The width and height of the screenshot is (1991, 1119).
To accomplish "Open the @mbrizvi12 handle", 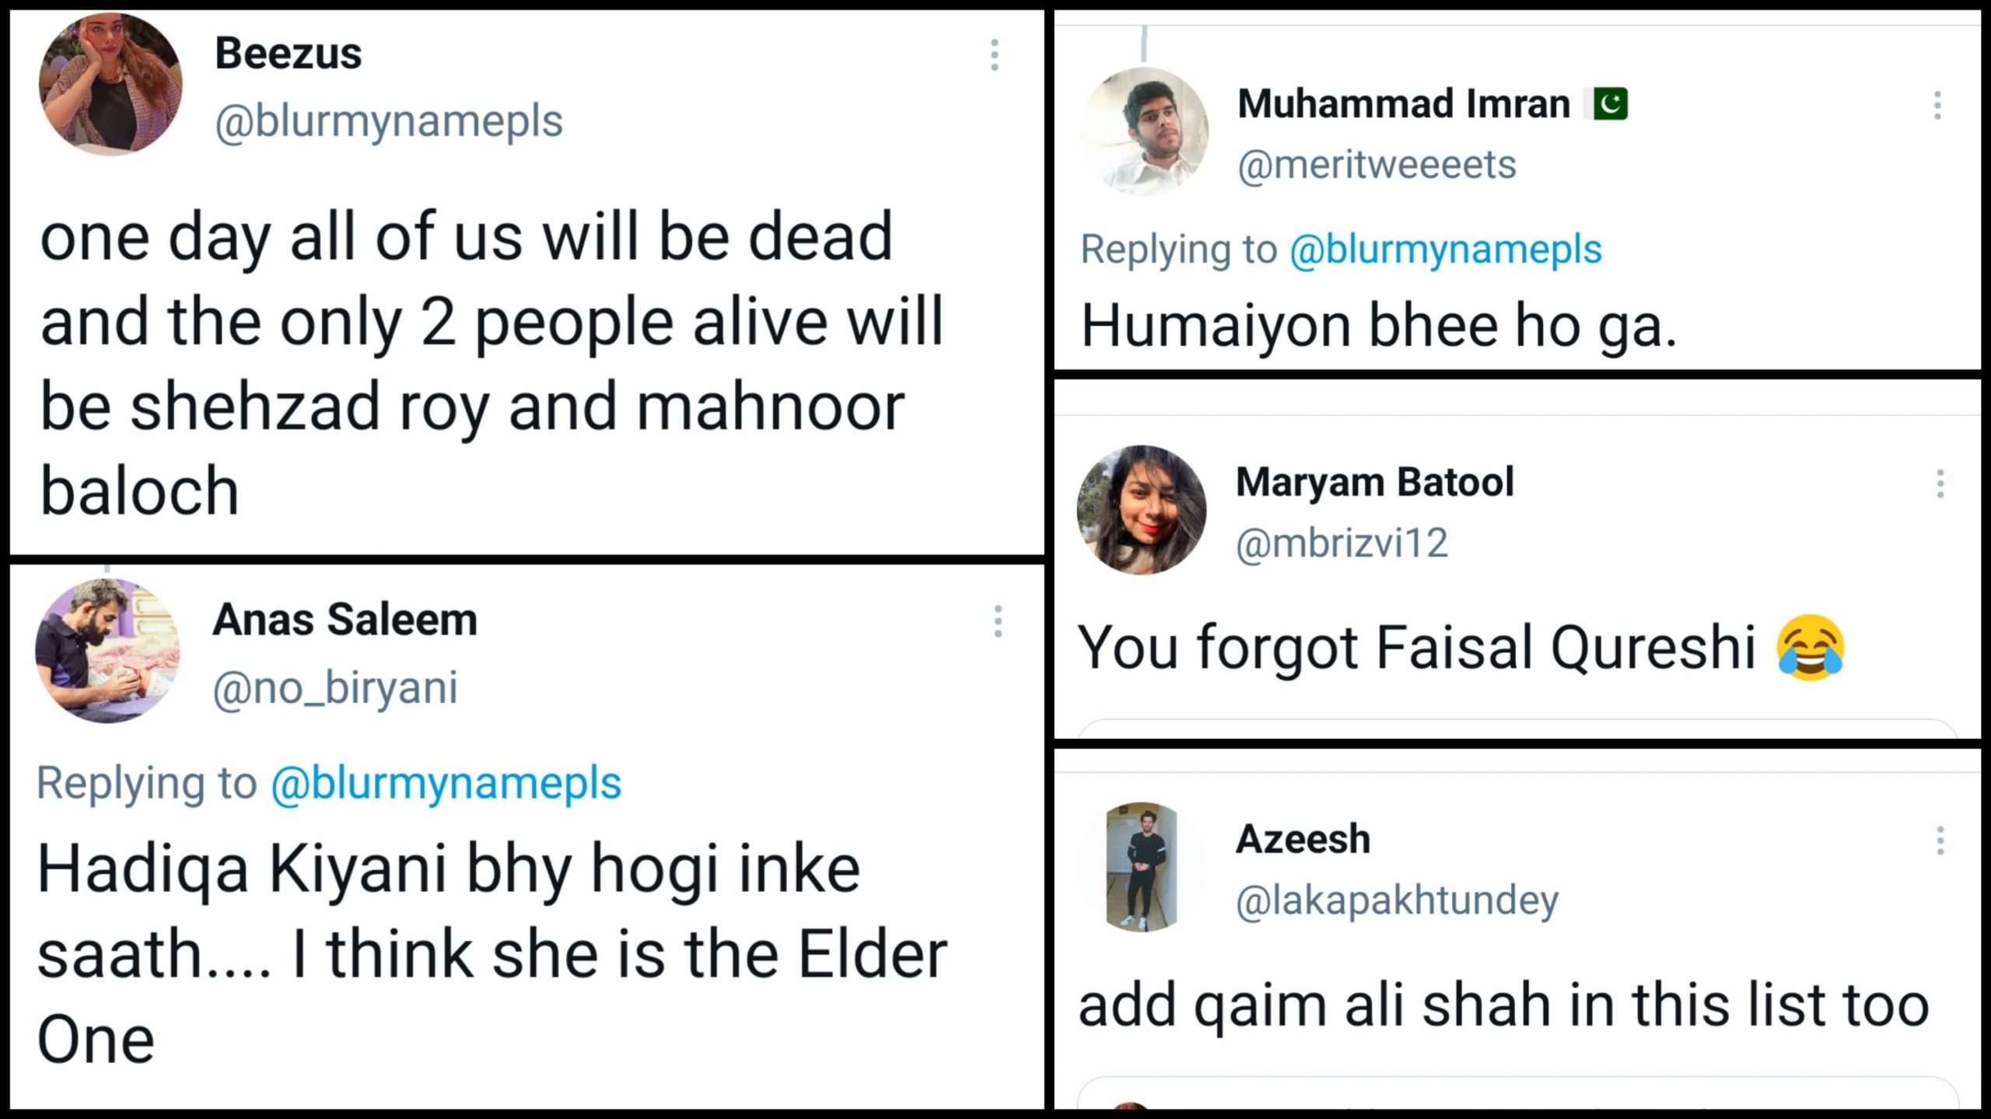I will pyautogui.click(x=1342, y=543).
